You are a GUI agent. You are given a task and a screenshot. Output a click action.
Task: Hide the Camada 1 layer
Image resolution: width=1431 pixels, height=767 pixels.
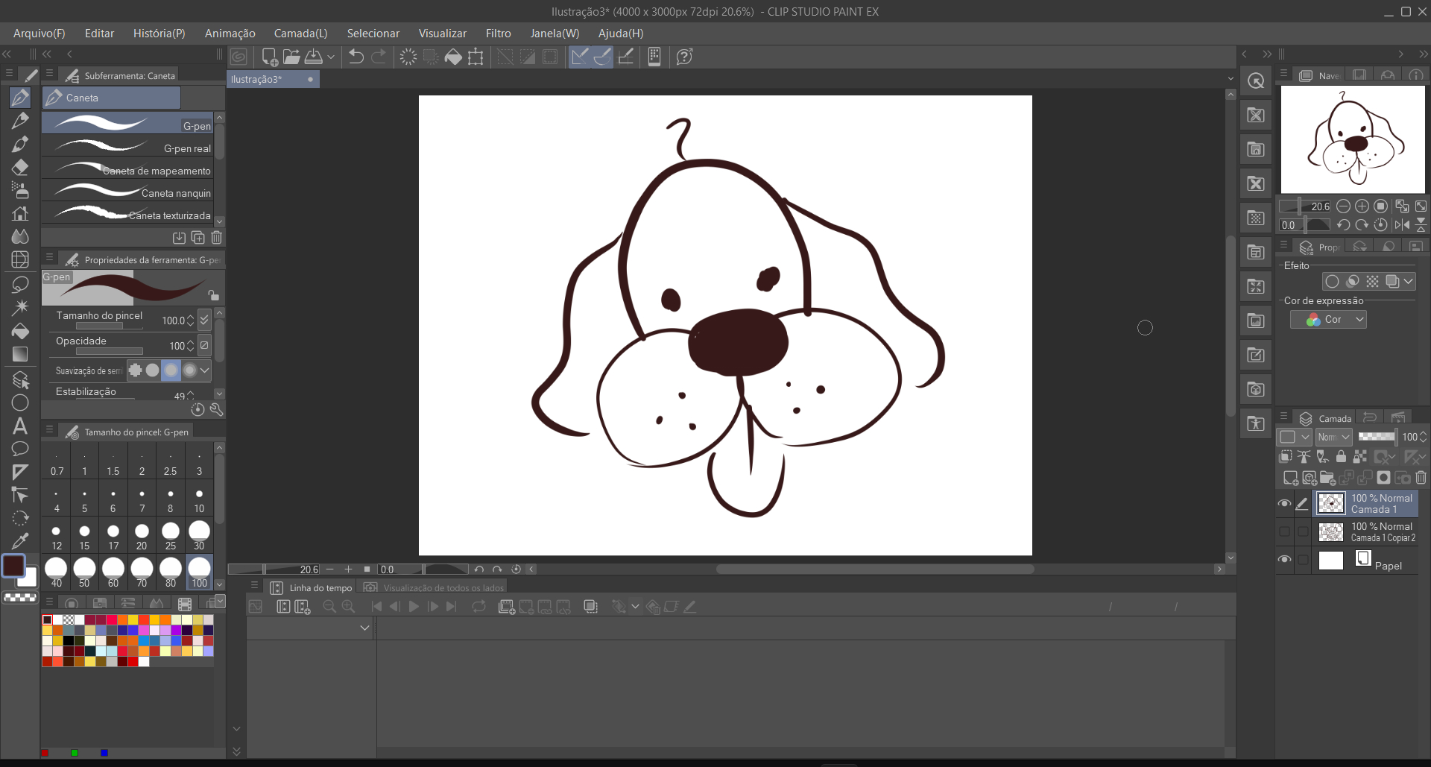1284,504
